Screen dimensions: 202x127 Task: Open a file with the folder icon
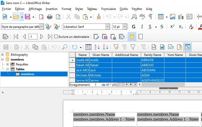click(x=16, y=17)
